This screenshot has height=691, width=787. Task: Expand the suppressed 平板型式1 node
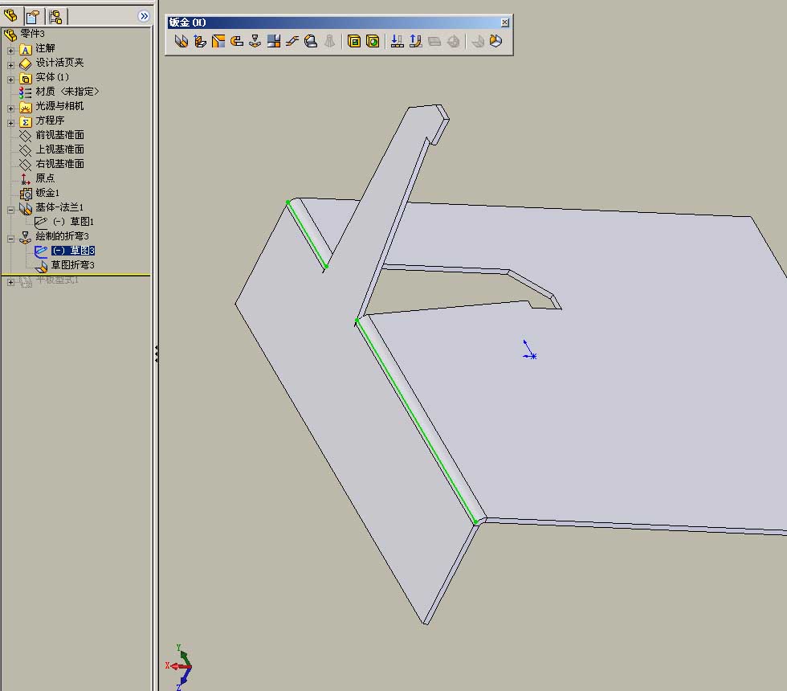10,282
